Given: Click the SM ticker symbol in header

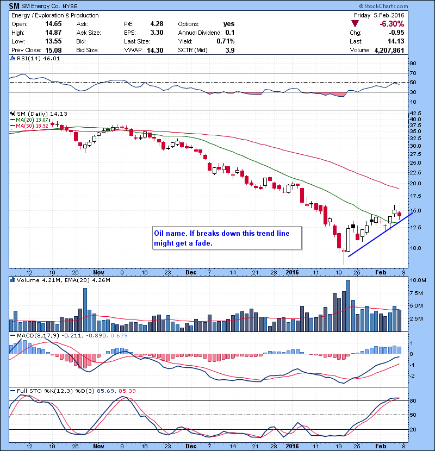Looking at the screenshot, I should click(x=14, y=6).
